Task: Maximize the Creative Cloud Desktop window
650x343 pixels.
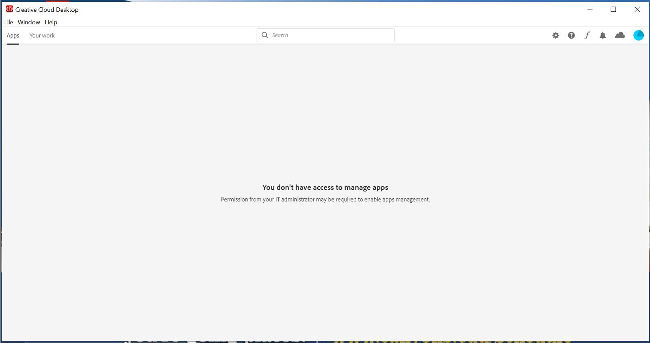Action: (613, 9)
